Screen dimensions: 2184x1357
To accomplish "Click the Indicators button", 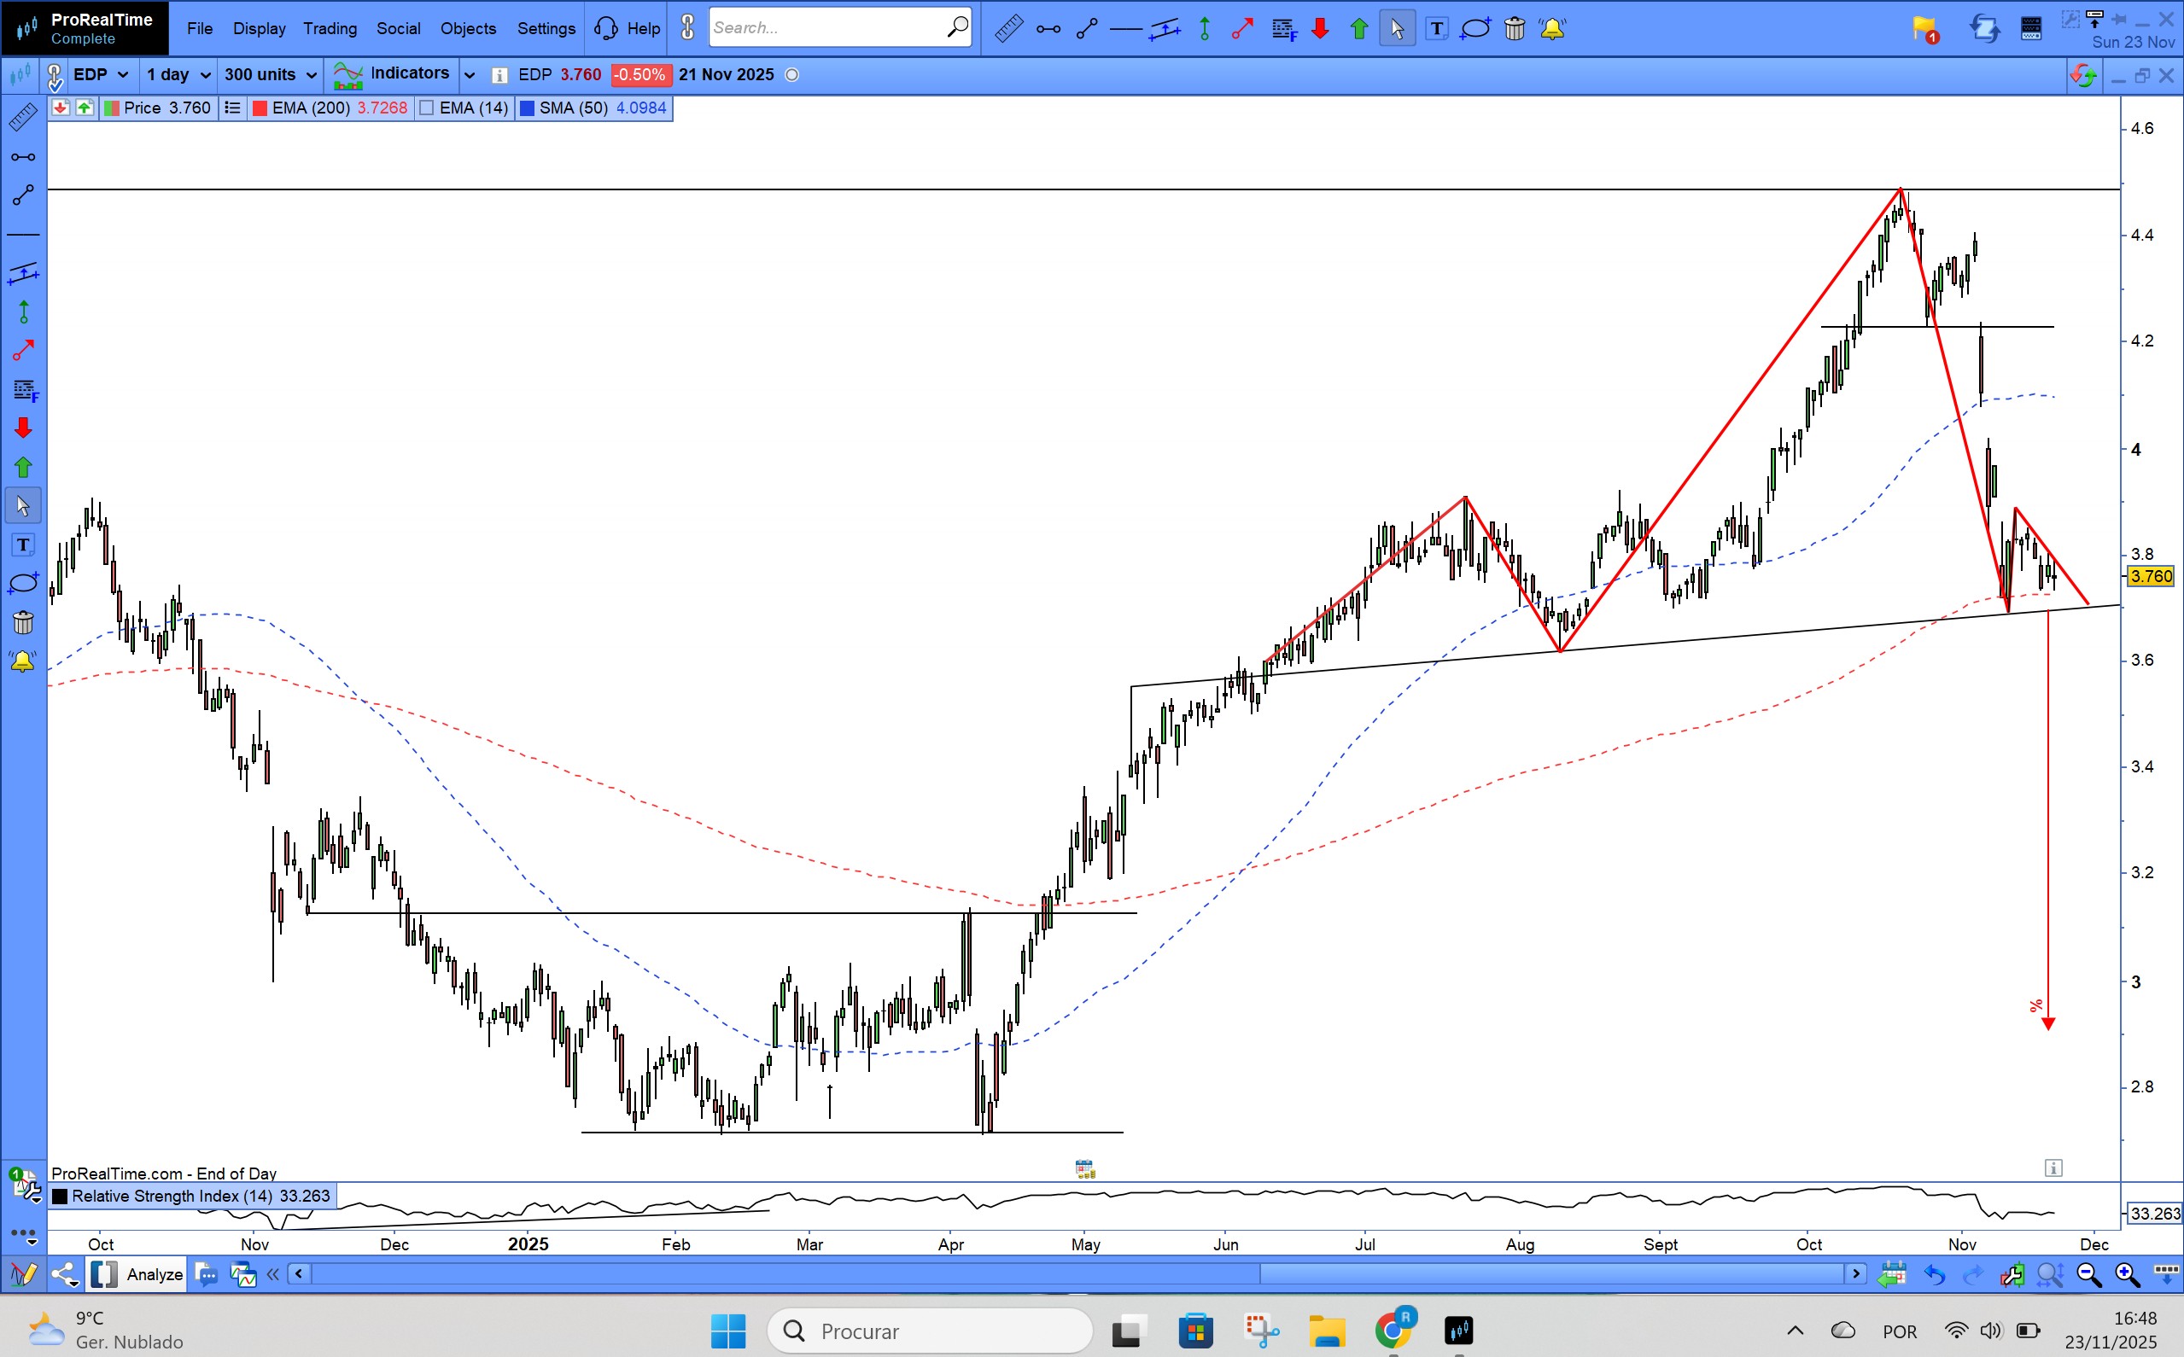I will (392, 74).
